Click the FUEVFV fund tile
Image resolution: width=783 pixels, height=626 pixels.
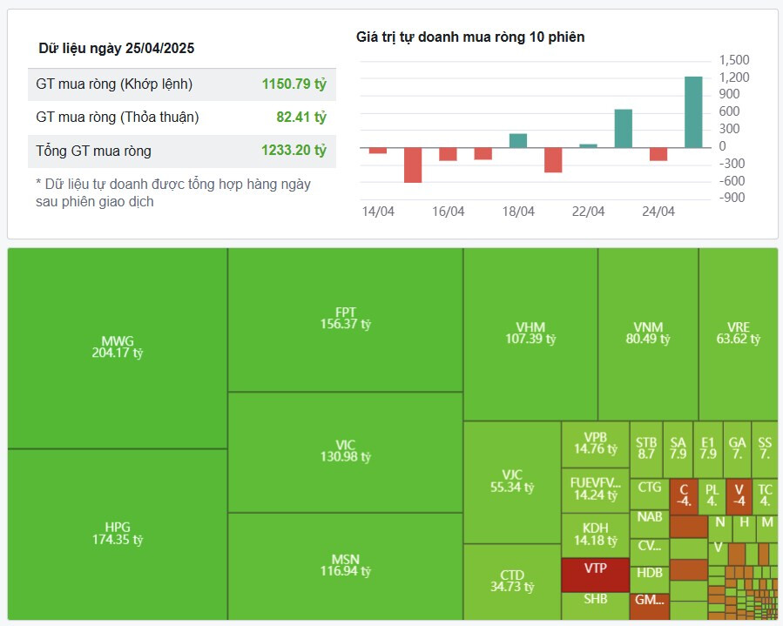pos(595,488)
